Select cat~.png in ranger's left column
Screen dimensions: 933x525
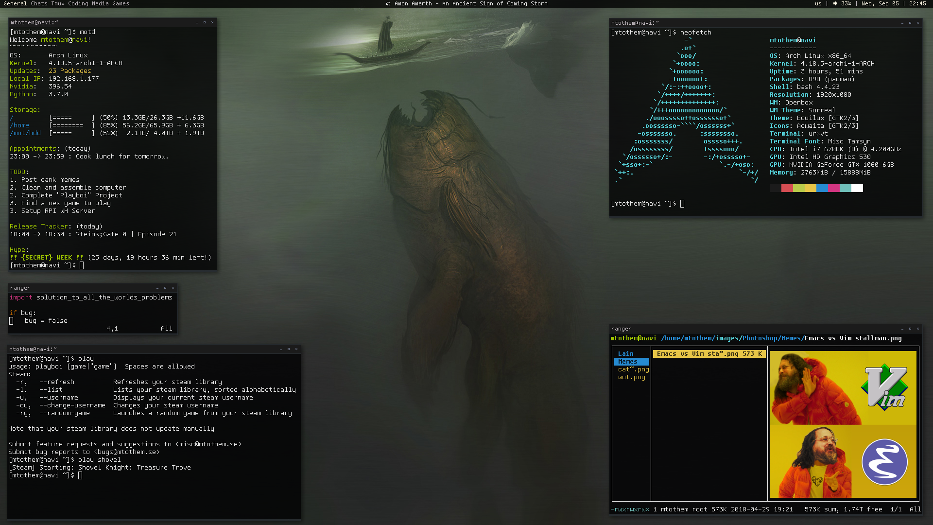633,369
